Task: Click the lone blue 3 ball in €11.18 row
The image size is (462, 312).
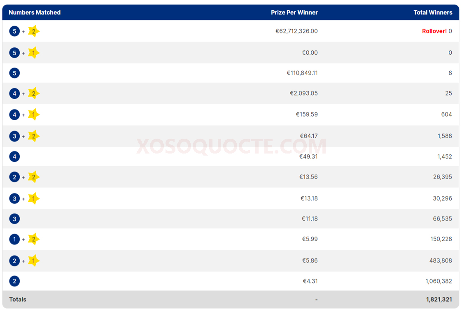Action: click(x=14, y=219)
